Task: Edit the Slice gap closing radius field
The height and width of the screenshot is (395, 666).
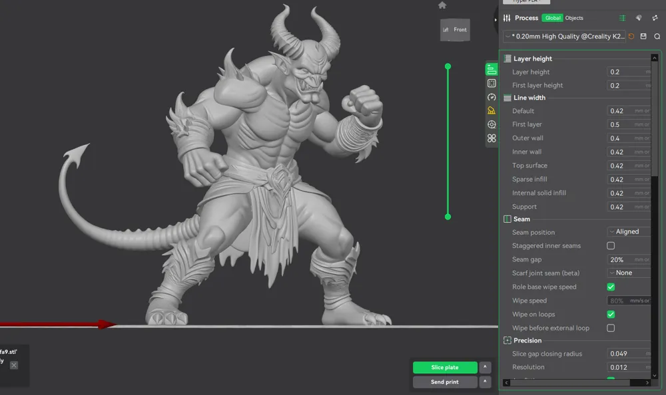Action: coord(629,353)
